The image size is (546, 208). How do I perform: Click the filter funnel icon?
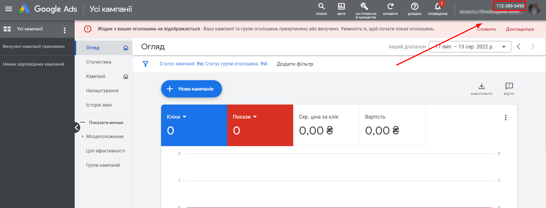(146, 64)
